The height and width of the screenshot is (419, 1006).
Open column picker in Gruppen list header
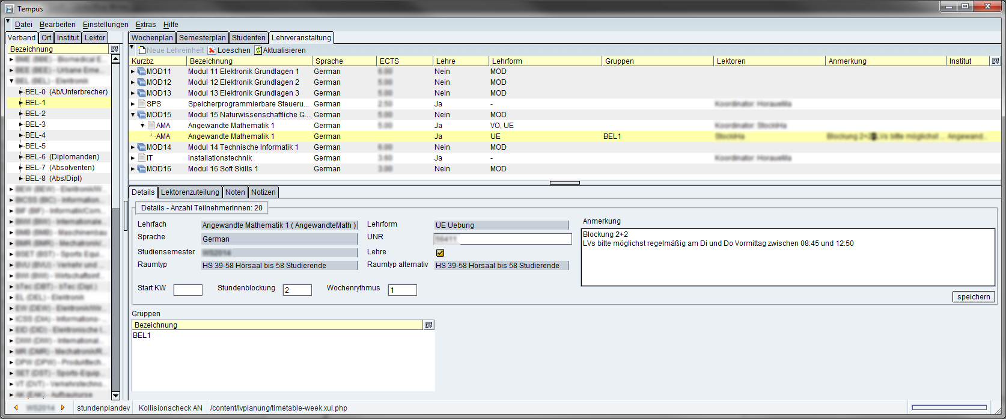[428, 325]
